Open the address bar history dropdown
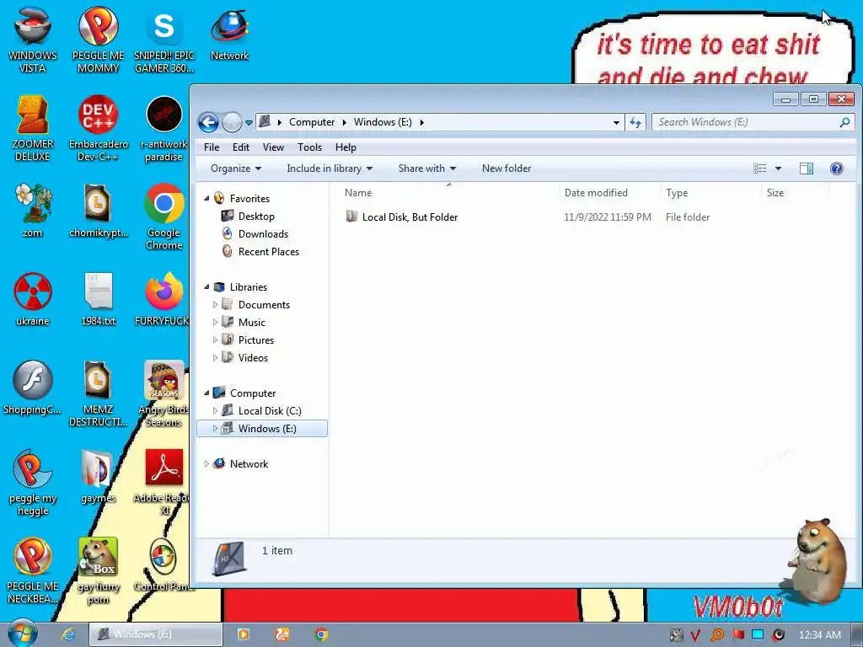The height and width of the screenshot is (647, 863). 616,123
